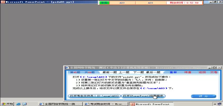Click 打开[PowerPoint]应用程序 button
223x106 pixels.
pos(143,96)
